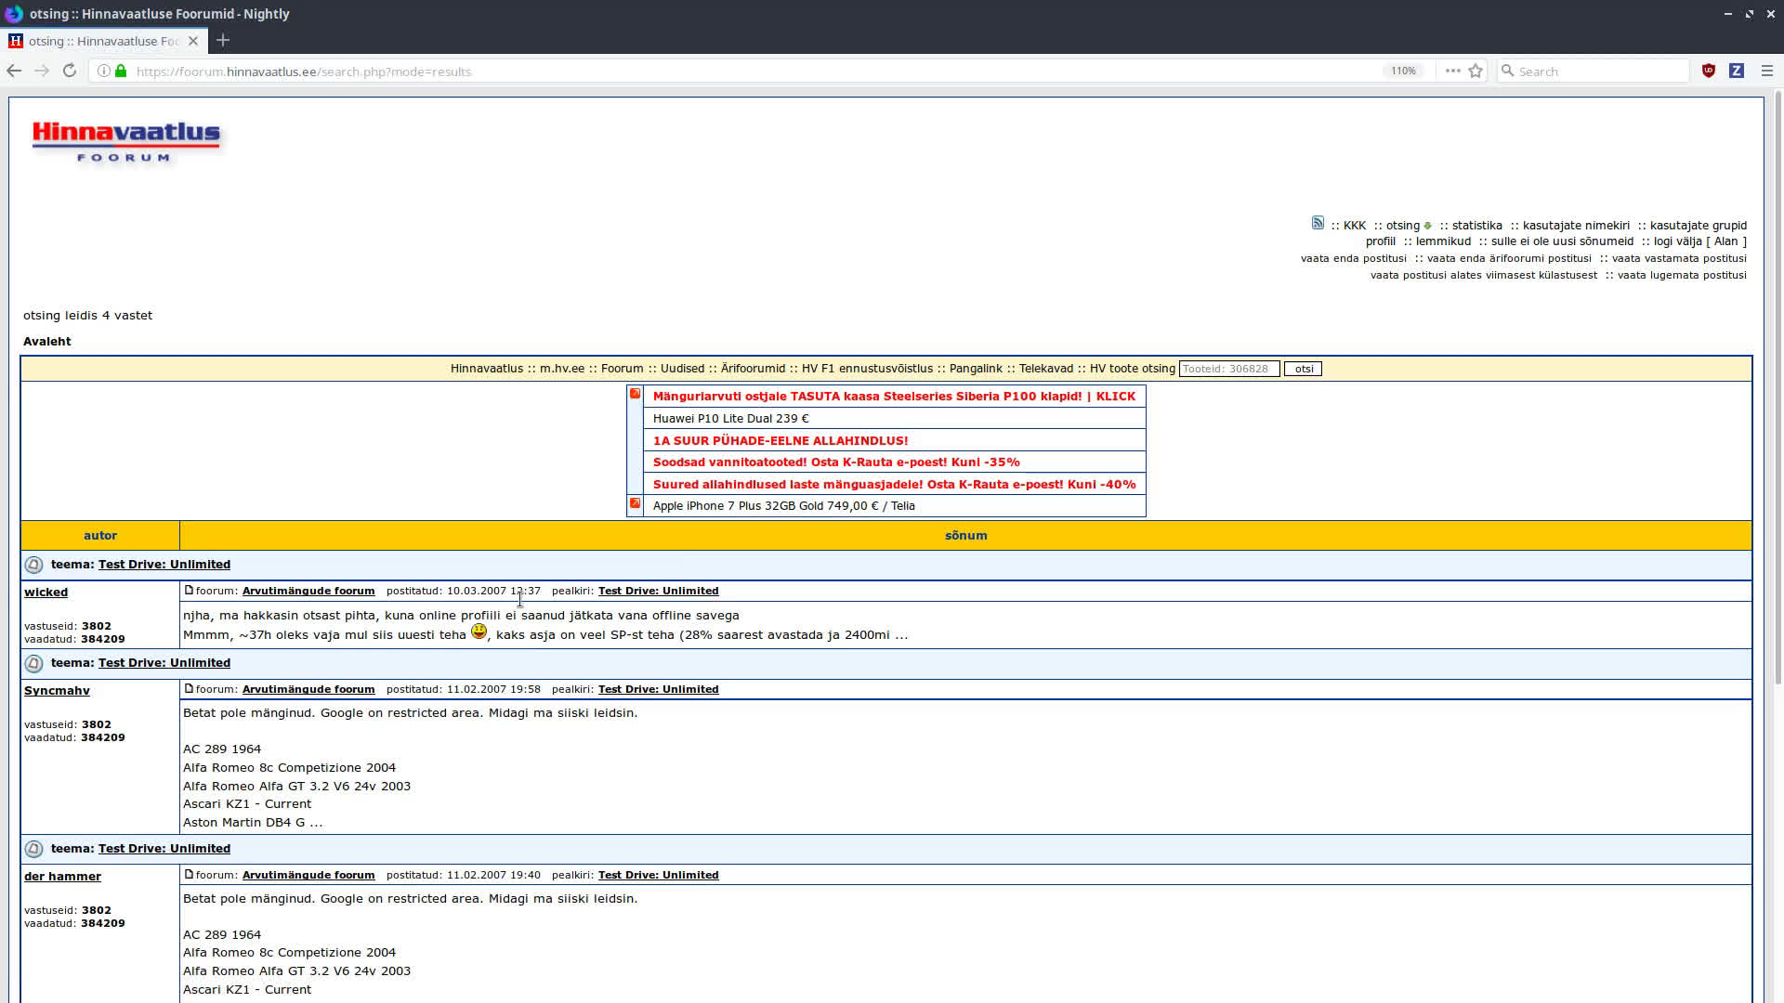Open the Firefox hamburger menu

coord(1767,71)
